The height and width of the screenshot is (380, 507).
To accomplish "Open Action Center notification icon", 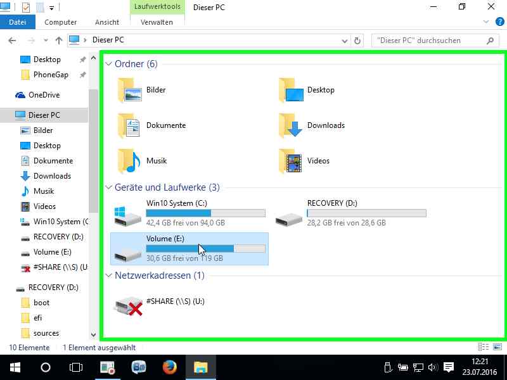I will click(x=449, y=367).
